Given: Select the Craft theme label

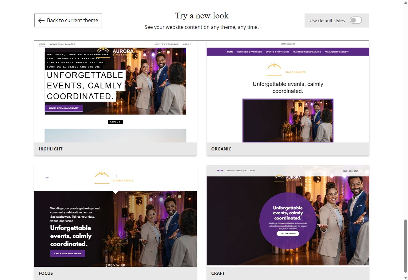Looking at the screenshot, I should pyautogui.click(x=218, y=273).
